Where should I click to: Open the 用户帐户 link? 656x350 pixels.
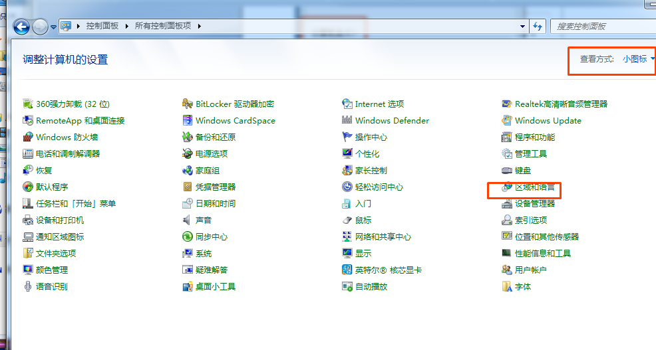point(530,270)
